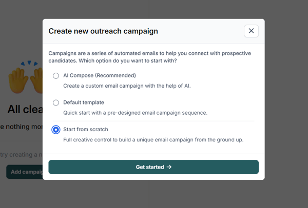Screen dimensions: 308x208
Task: Click the Default template option label
Action: 83,102
